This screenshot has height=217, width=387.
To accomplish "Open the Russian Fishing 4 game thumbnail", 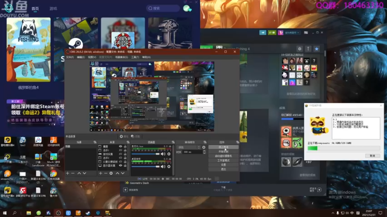I will pyautogui.click(x=29, y=50).
